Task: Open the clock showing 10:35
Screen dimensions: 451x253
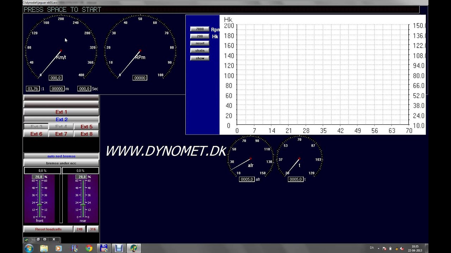Action: coord(415,248)
